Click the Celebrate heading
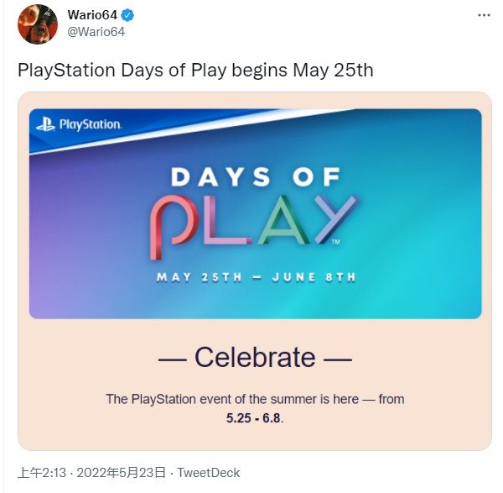Image resolution: width=503 pixels, height=493 pixels. 255,358
